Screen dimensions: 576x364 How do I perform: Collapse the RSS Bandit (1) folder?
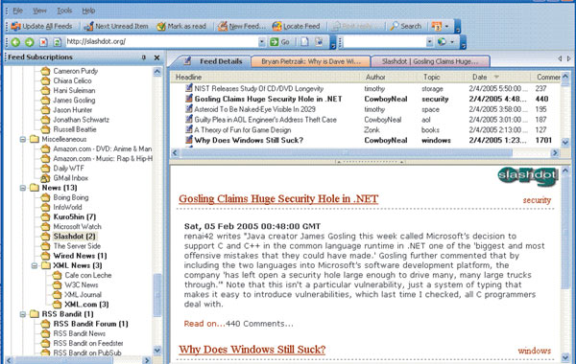(x=23, y=314)
